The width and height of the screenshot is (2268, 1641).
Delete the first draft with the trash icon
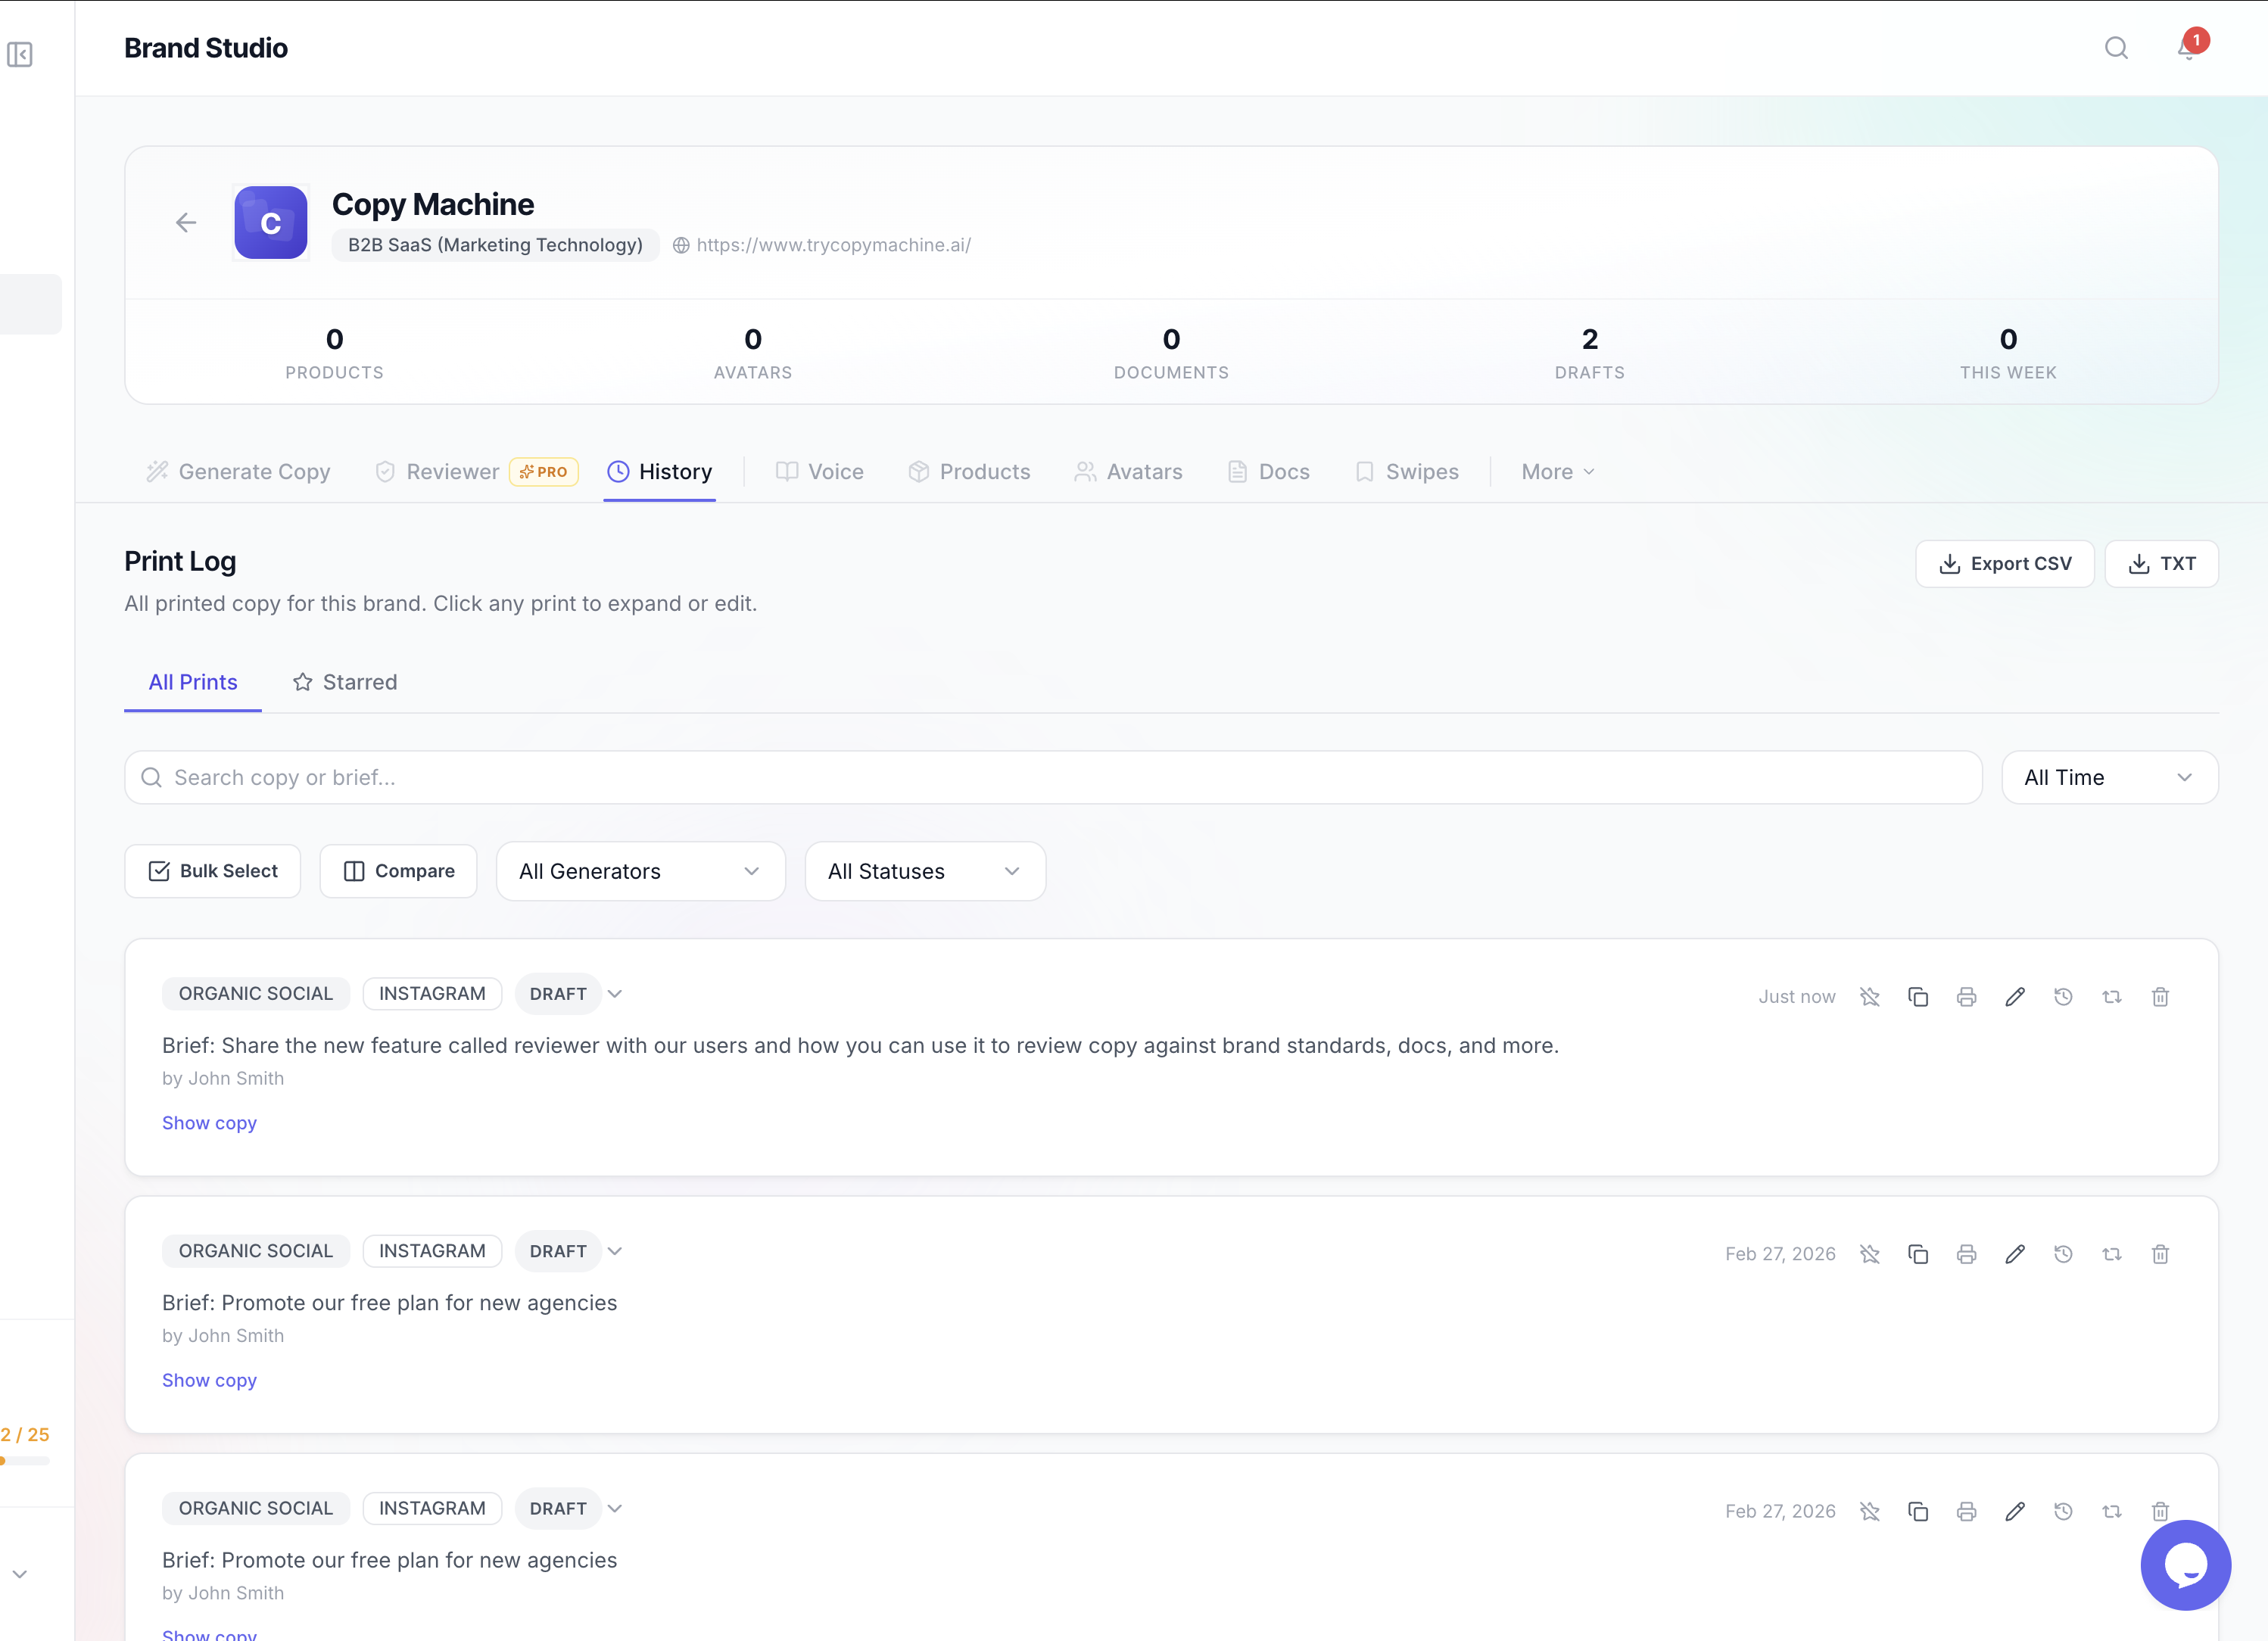click(x=2160, y=996)
